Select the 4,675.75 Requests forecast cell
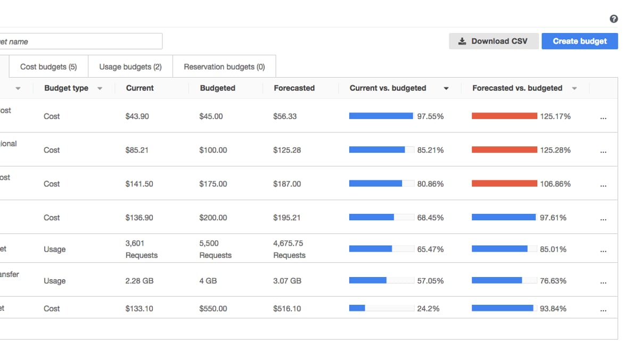The height and width of the screenshot is (359, 639). (290, 249)
